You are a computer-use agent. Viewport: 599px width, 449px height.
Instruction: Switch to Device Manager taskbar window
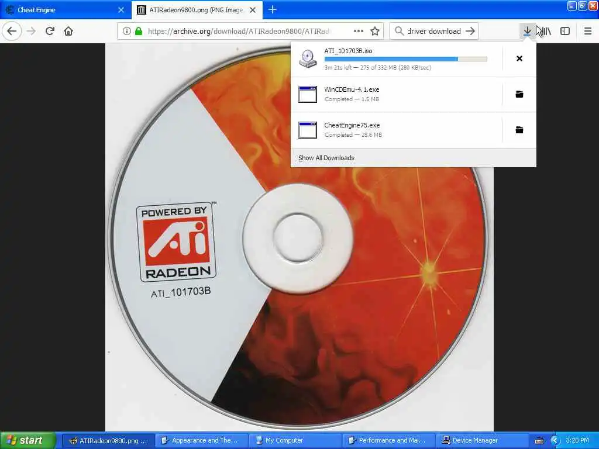point(482,441)
